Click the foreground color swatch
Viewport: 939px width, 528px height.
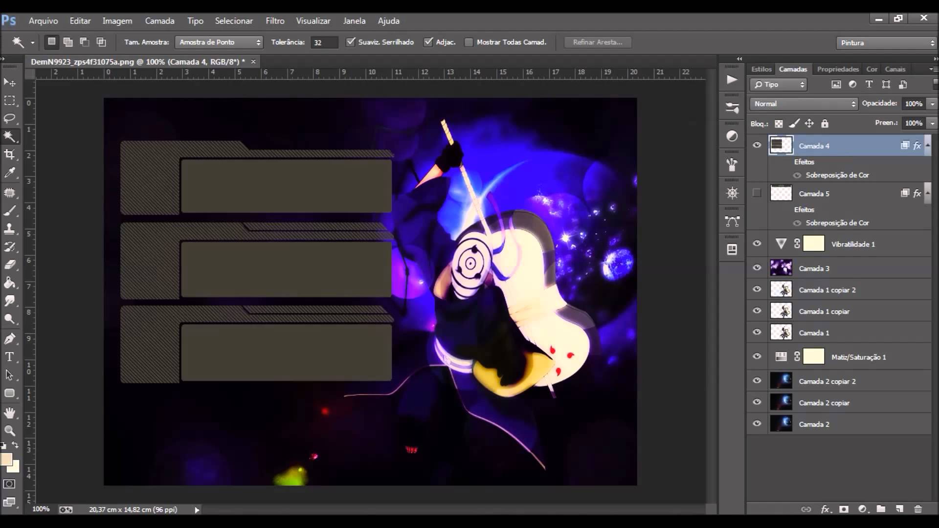coord(7,460)
